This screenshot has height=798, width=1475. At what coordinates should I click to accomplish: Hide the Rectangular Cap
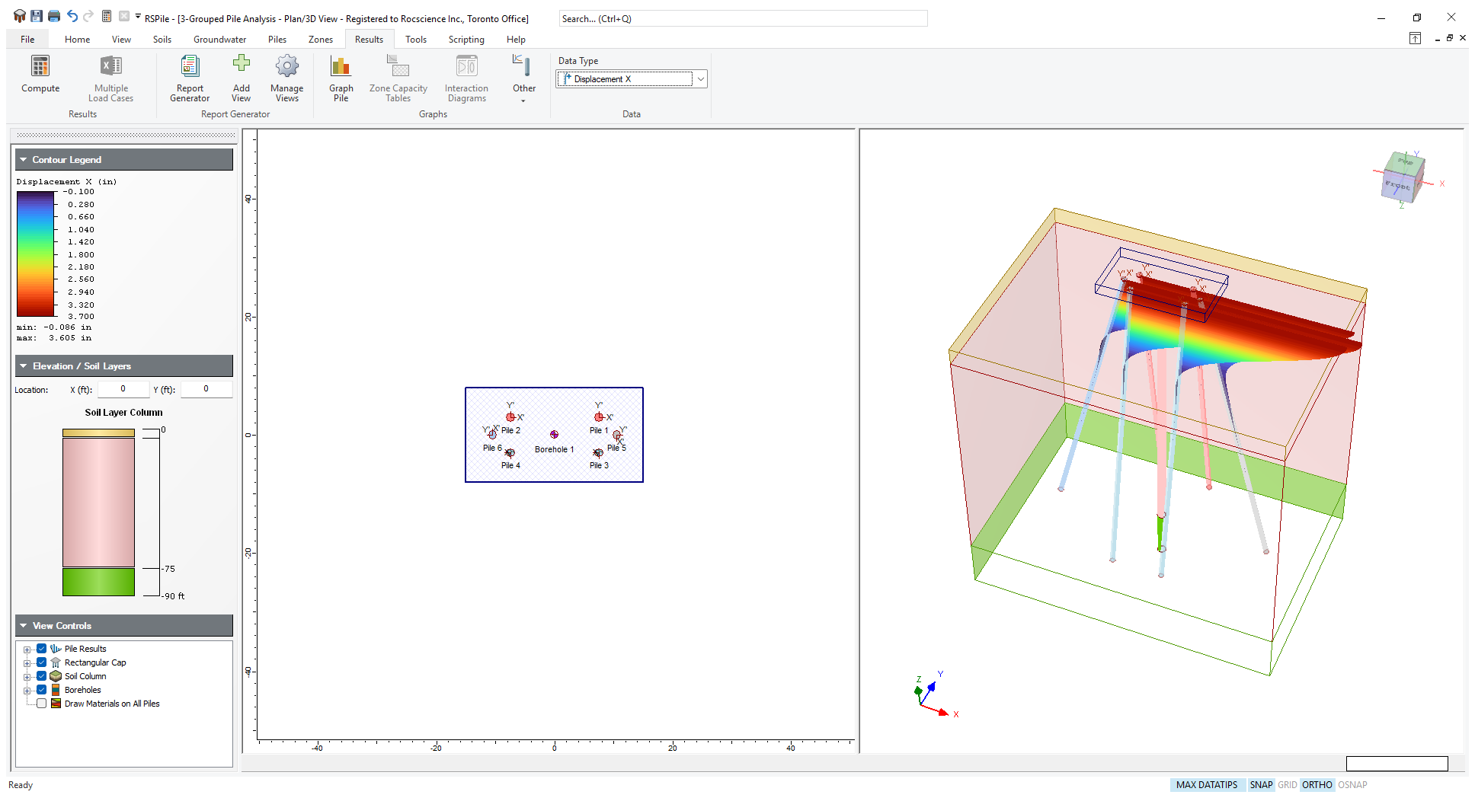point(41,662)
